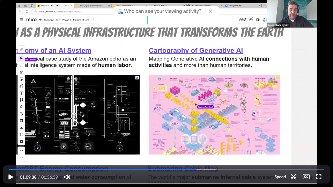Select the cursor arrow tool in Miro
This screenshot has height=187, width=333.
click(21, 59)
